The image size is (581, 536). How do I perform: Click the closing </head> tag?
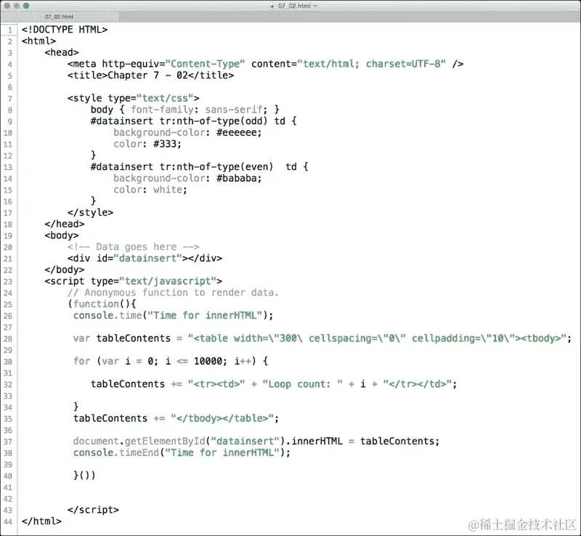65,224
